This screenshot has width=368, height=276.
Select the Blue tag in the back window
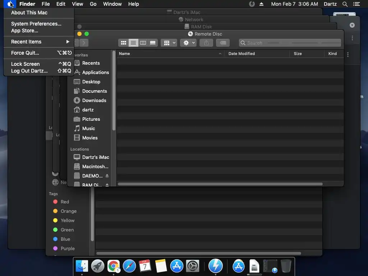[61, 239]
